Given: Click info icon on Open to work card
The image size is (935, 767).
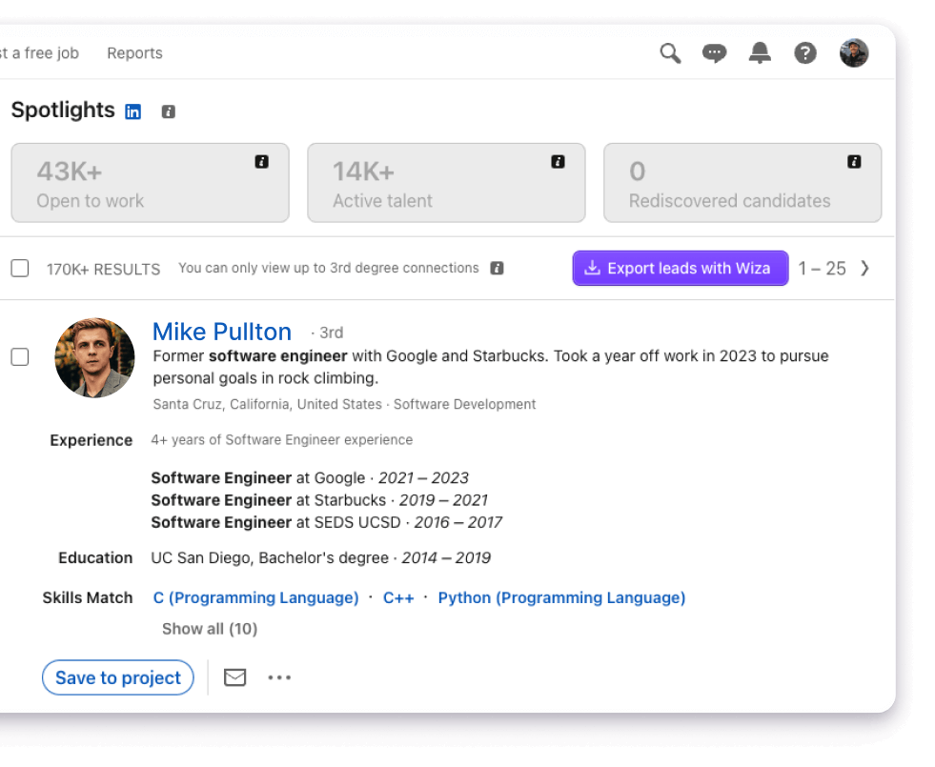Looking at the screenshot, I should (262, 162).
